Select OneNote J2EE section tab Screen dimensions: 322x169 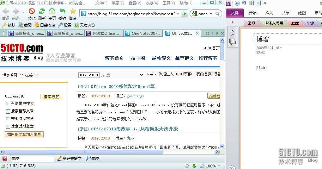click(x=295, y=23)
